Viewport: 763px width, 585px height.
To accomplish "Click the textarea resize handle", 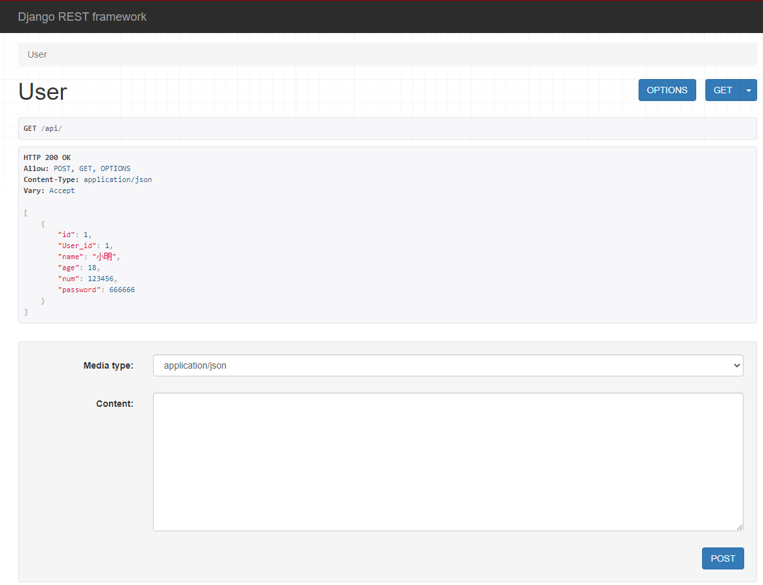I will point(740,527).
